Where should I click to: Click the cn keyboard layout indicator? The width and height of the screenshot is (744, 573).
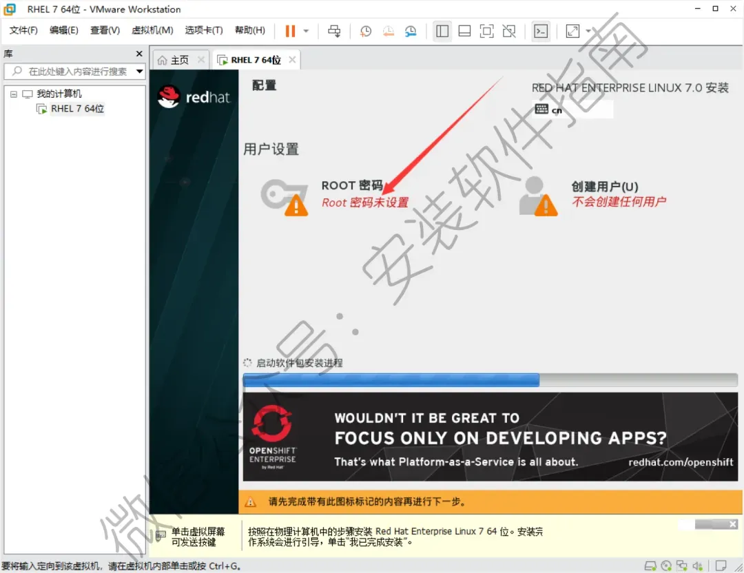(573, 110)
